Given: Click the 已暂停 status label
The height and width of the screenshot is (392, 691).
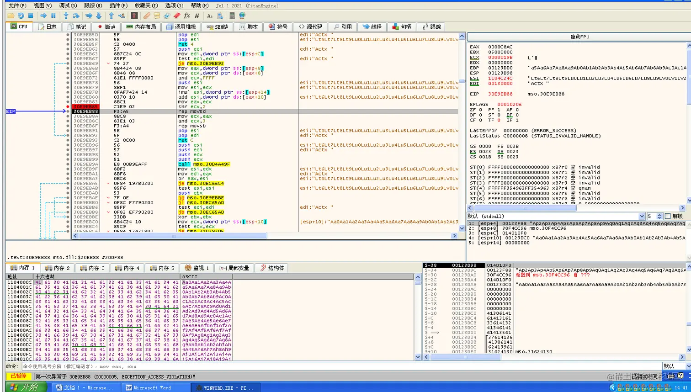Looking at the screenshot, I should click(x=19, y=376).
